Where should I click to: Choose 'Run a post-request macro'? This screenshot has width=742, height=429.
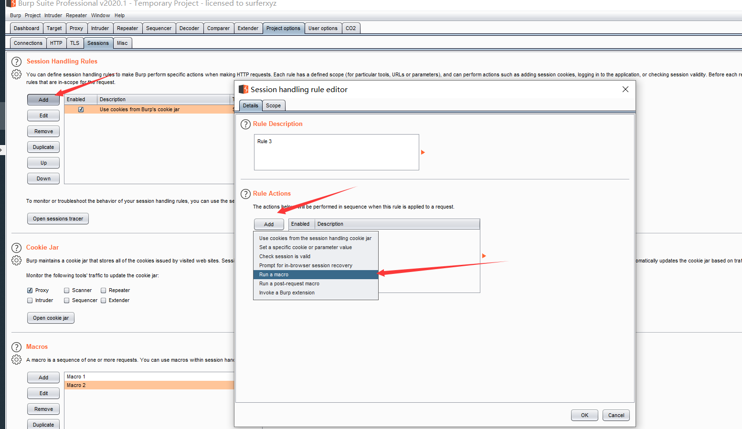point(316,283)
